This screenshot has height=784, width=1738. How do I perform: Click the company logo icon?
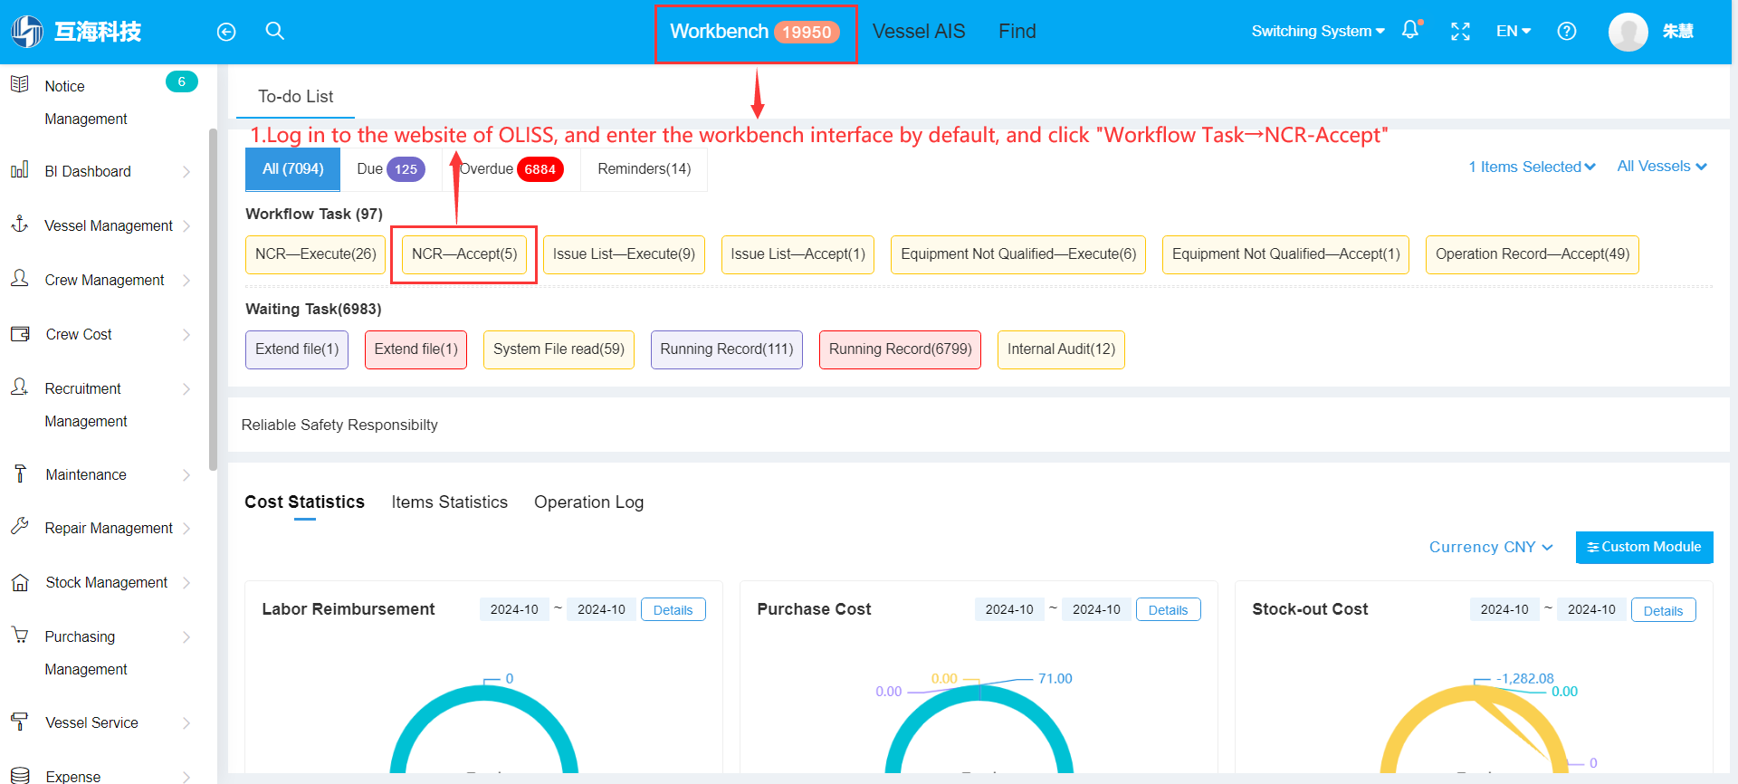coord(27,32)
